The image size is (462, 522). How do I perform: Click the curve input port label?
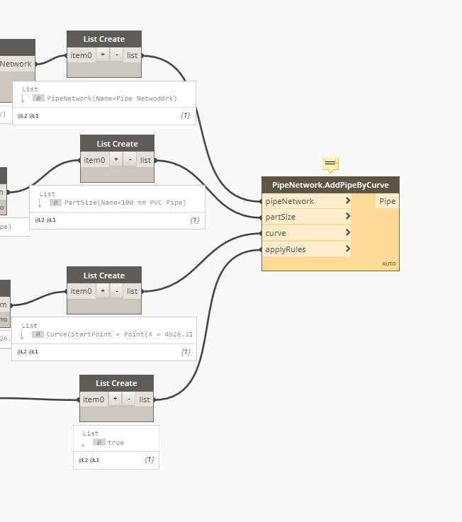tap(276, 233)
